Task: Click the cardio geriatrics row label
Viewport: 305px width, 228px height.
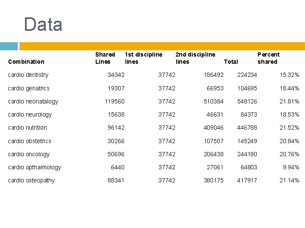Action: (x=29, y=88)
